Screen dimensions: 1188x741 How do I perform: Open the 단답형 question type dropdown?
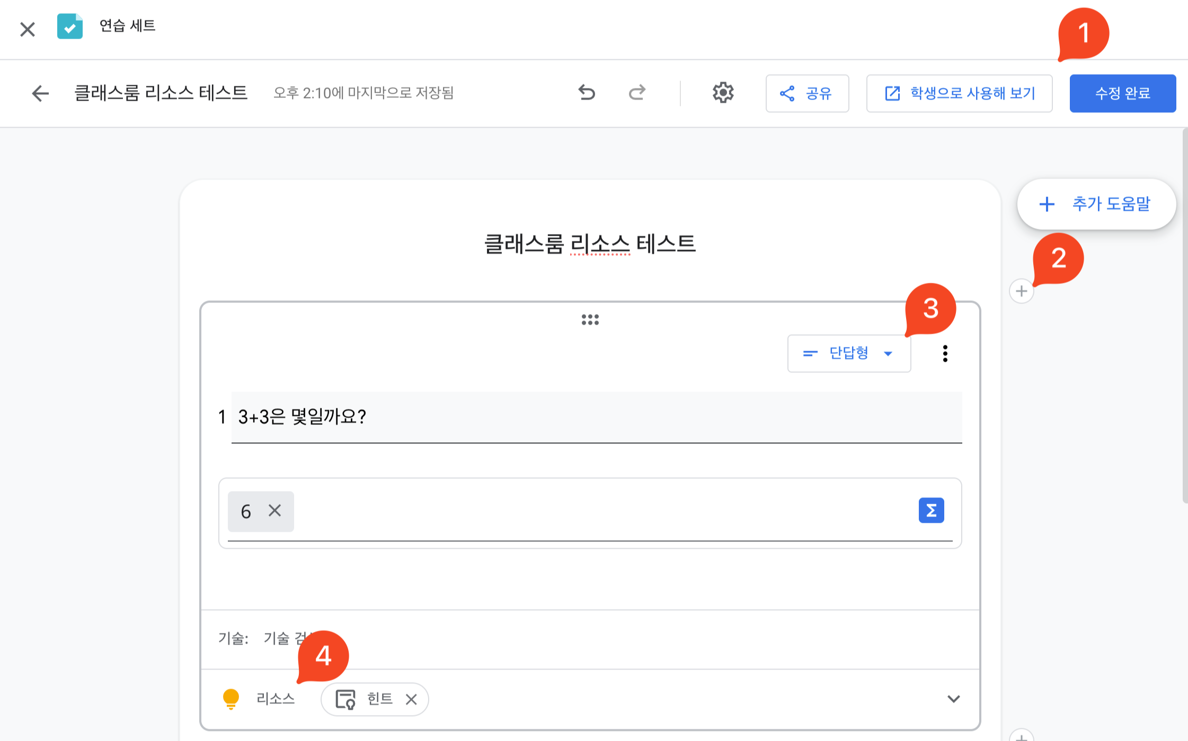849,353
